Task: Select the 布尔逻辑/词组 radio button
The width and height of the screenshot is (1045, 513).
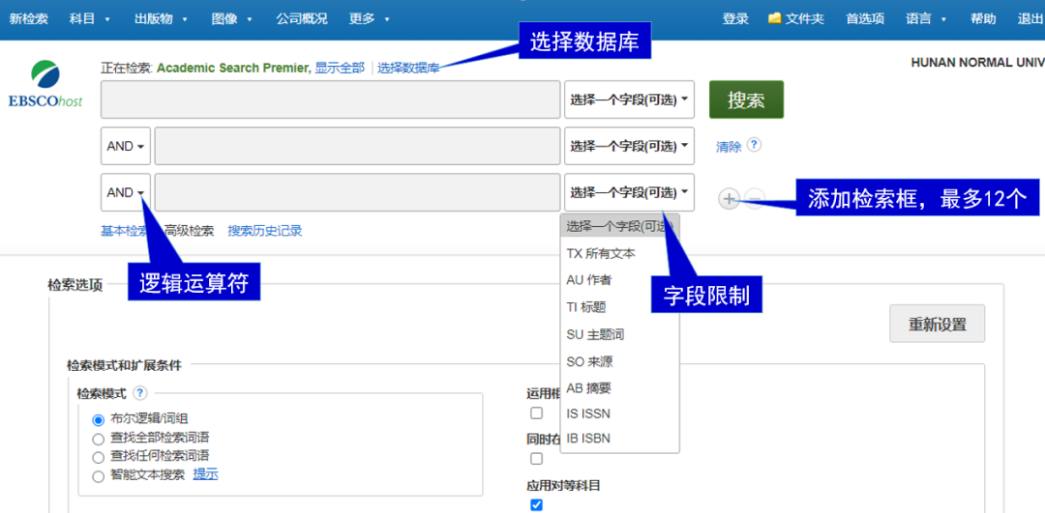Action: 98,420
